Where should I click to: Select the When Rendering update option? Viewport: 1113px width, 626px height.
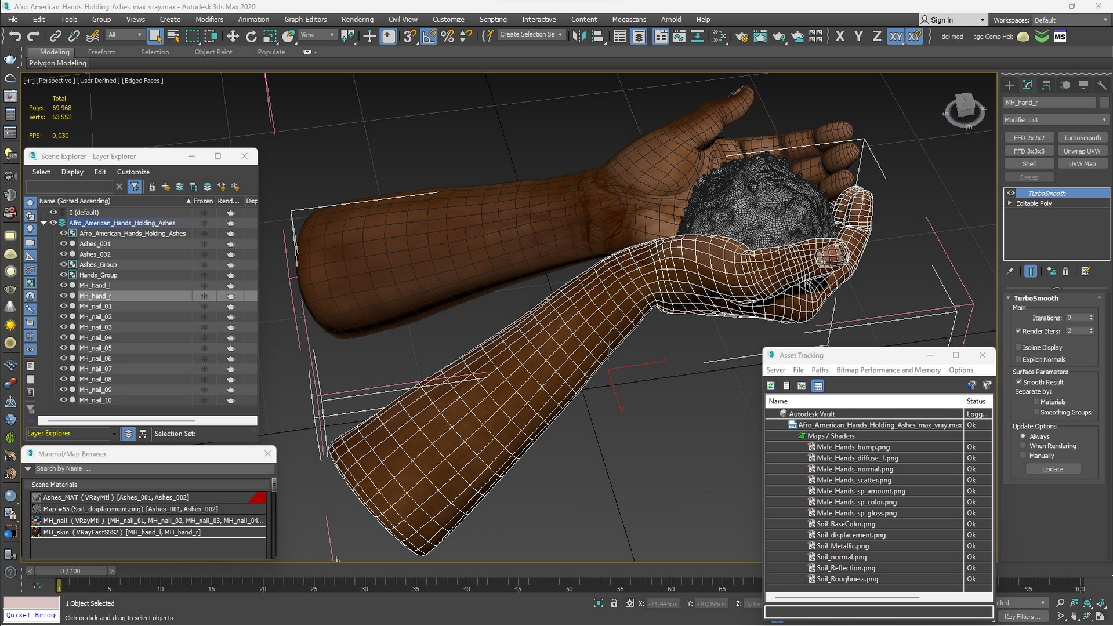click(x=1023, y=446)
